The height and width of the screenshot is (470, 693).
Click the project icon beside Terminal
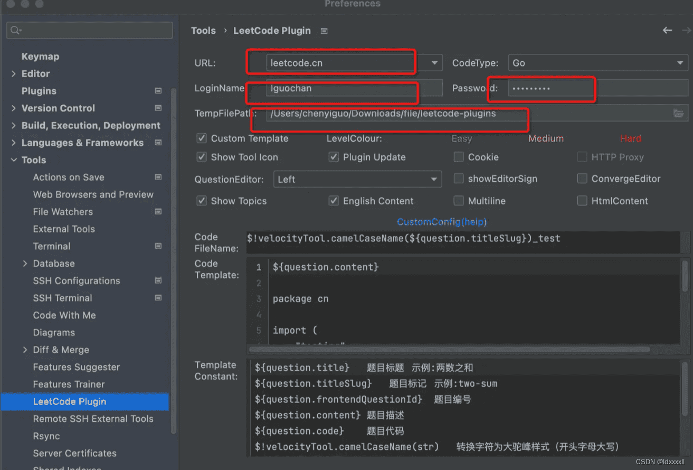pos(158,246)
